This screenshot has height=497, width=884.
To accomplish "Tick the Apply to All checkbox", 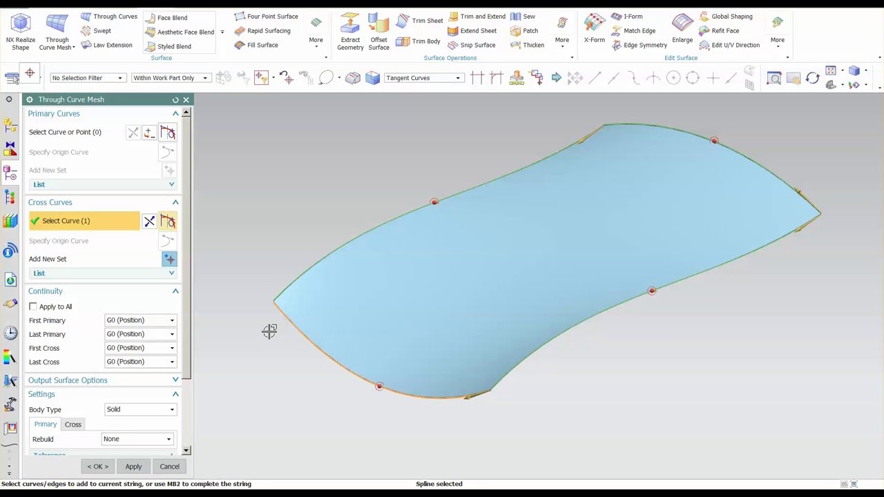I will [x=33, y=306].
